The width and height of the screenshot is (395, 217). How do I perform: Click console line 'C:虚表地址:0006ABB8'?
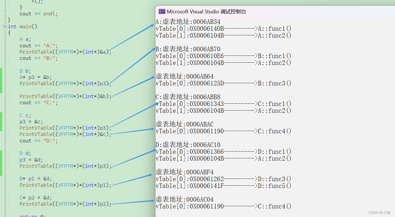coord(188,97)
